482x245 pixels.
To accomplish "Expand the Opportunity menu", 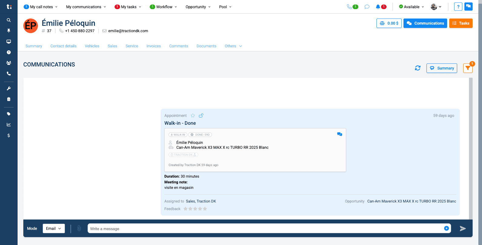I will click(x=198, y=7).
